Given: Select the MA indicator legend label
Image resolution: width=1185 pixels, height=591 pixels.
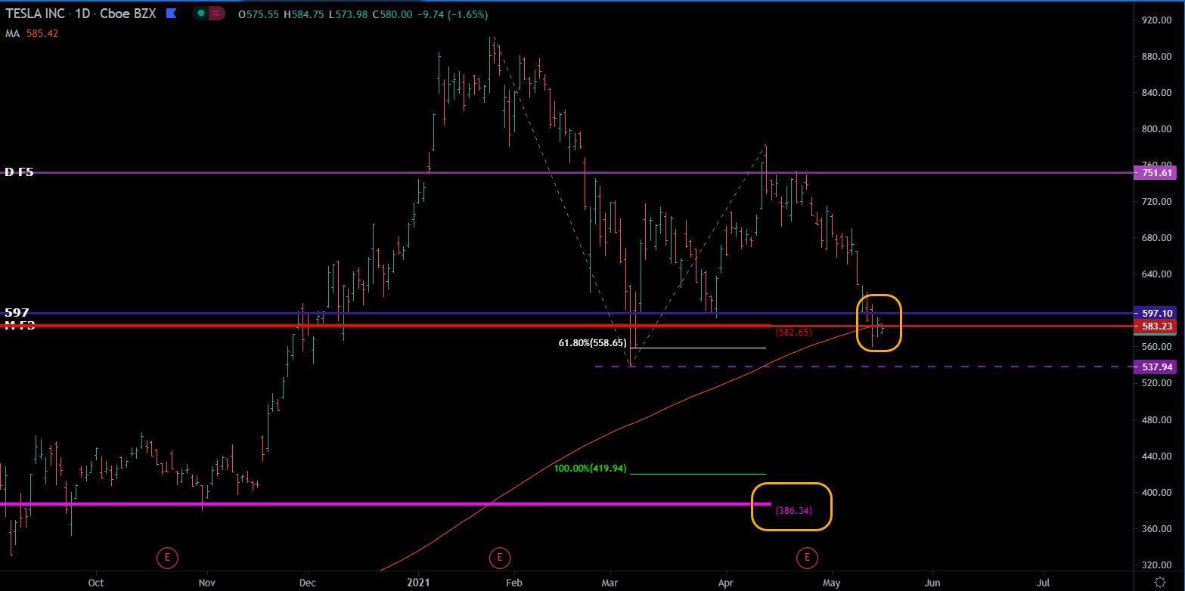Looking at the screenshot, I should click(12, 33).
